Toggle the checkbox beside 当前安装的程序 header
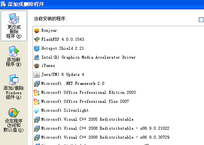204x145 pixels. [x=201, y=19]
